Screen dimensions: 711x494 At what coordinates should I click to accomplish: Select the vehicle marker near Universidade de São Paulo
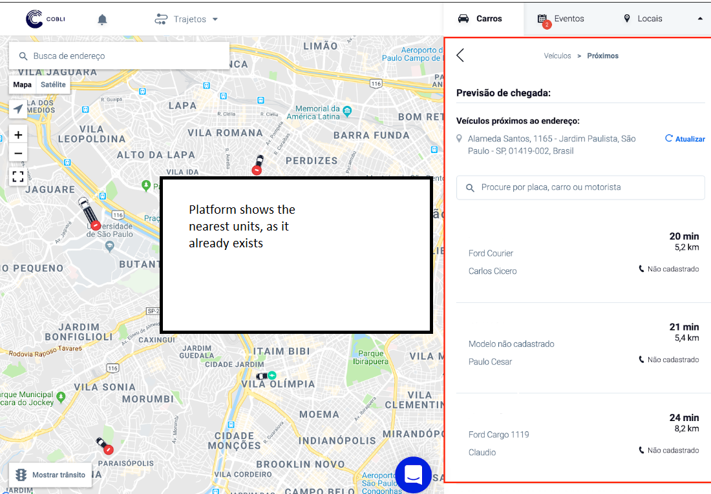pyautogui.click(x=87, y=211)
